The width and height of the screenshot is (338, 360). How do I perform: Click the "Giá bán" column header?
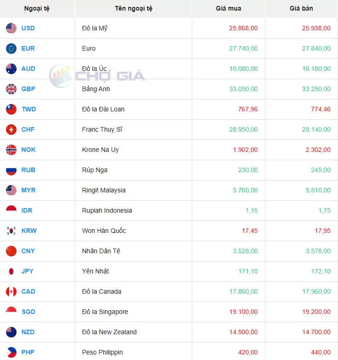click(x=301, y=8)
